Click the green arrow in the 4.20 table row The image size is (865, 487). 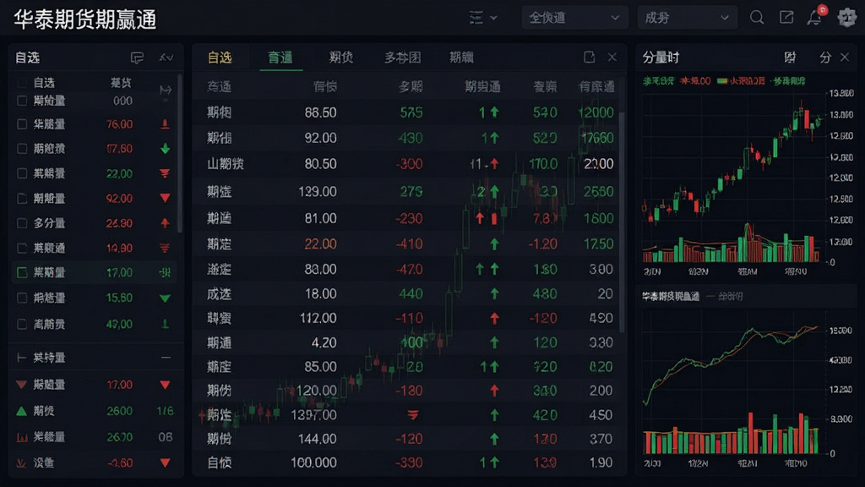click(x=494, y=343)
